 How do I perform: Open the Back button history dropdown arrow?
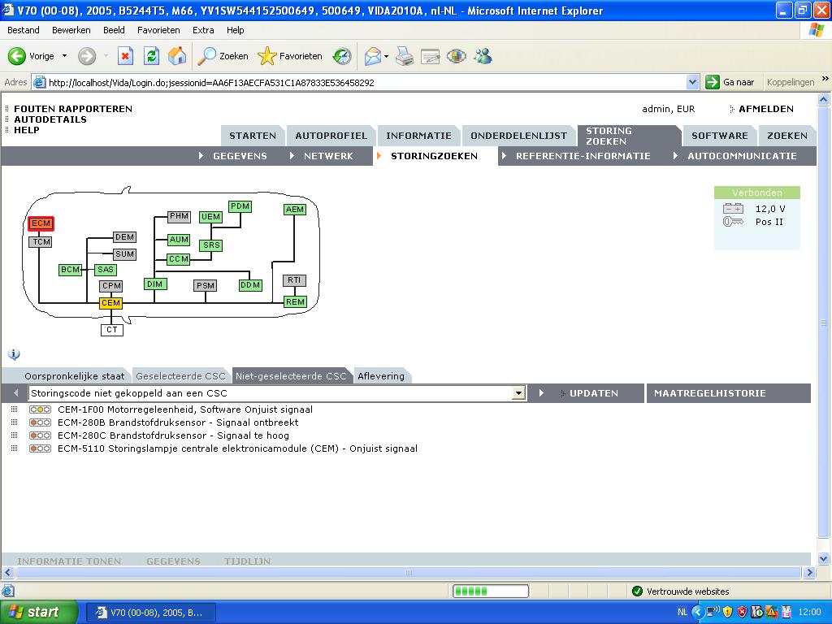pyautogui.click(x=65, y=56)
